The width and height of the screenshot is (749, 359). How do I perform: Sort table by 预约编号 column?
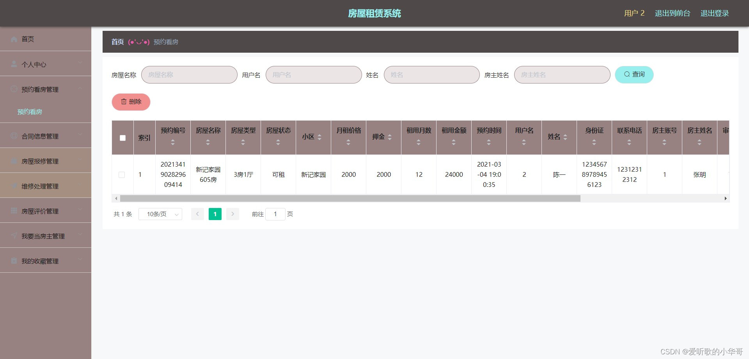(173, 142)
